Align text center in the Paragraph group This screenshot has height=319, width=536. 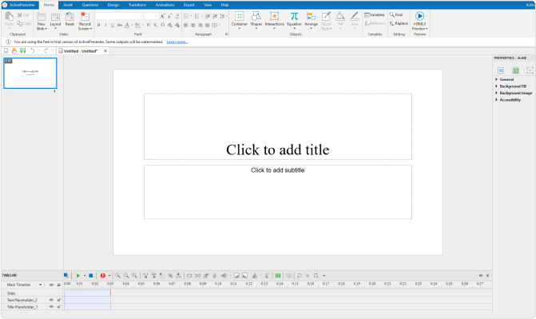coord(193,25)
